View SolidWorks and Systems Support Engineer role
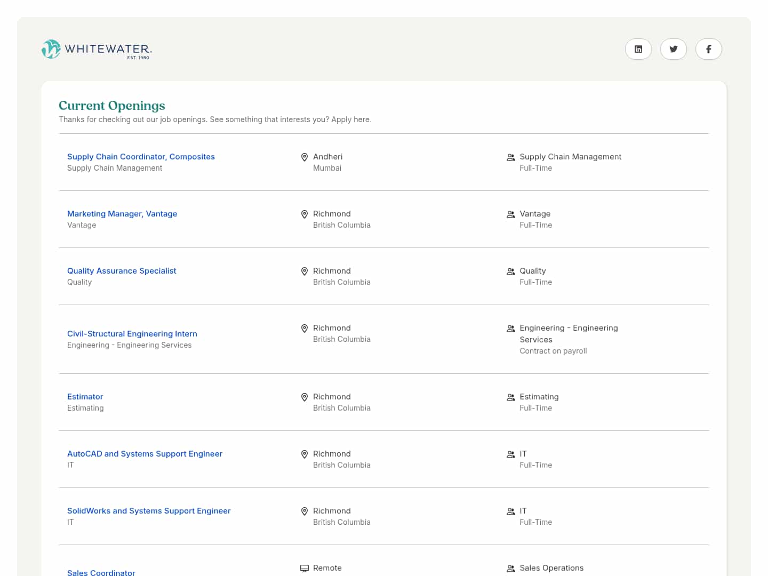Image resolution: width=768 pixels, height=576 pixels. click(x=149, y=511)
